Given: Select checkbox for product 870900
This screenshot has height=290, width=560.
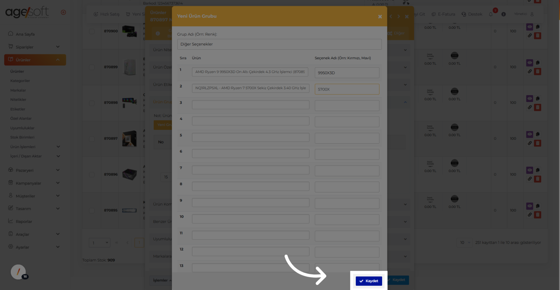Looking at the screenshot, I should 92,31.
